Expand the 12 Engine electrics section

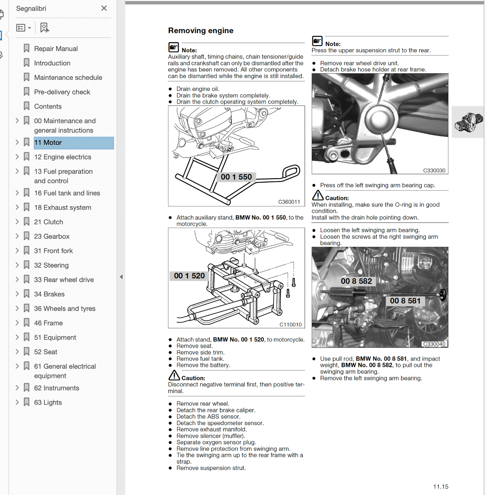(17, 157)
